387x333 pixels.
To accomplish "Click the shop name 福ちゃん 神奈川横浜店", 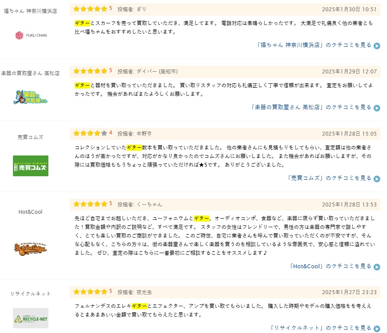I will tap(30, 11).
